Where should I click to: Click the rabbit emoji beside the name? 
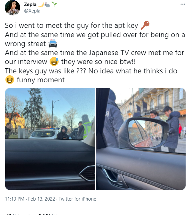point(47,4)
